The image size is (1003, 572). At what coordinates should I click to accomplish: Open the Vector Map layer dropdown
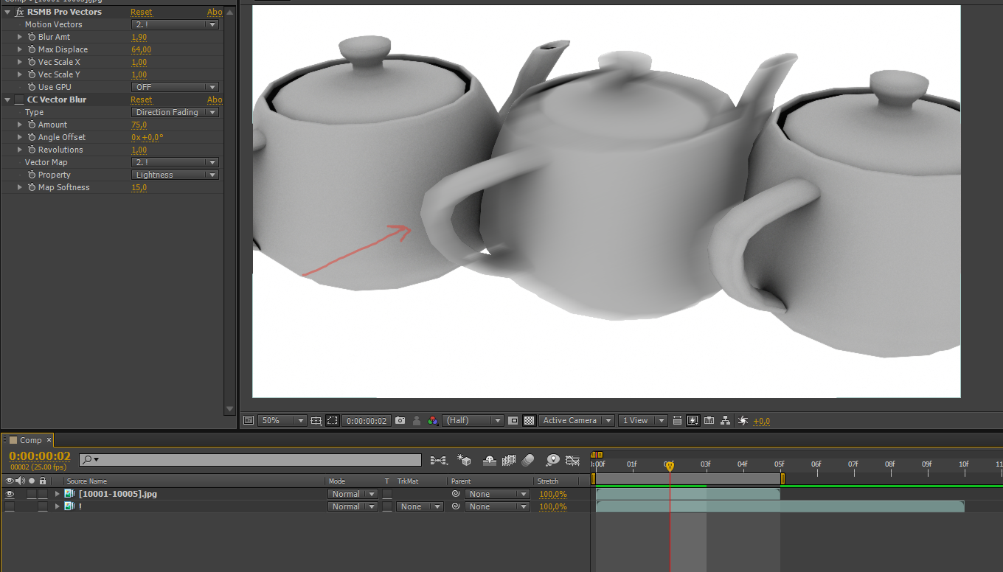175,162
